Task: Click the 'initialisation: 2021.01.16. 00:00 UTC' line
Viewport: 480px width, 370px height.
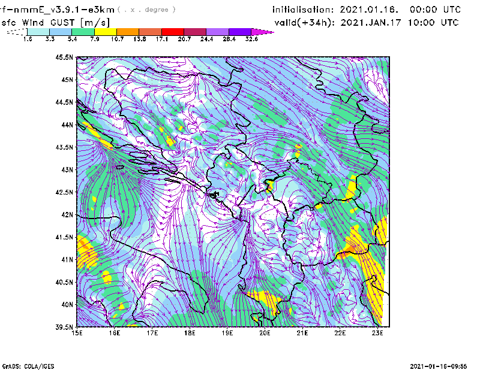Action: coord(367,10)
